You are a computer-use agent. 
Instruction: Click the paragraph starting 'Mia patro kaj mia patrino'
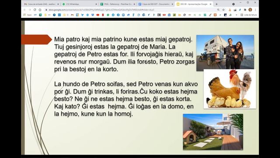124,54
